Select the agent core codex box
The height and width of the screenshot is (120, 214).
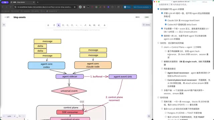[46, 65]
